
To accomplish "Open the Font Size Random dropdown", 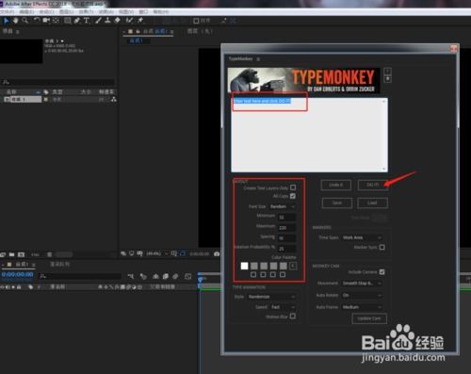I will tap(283, 206).
